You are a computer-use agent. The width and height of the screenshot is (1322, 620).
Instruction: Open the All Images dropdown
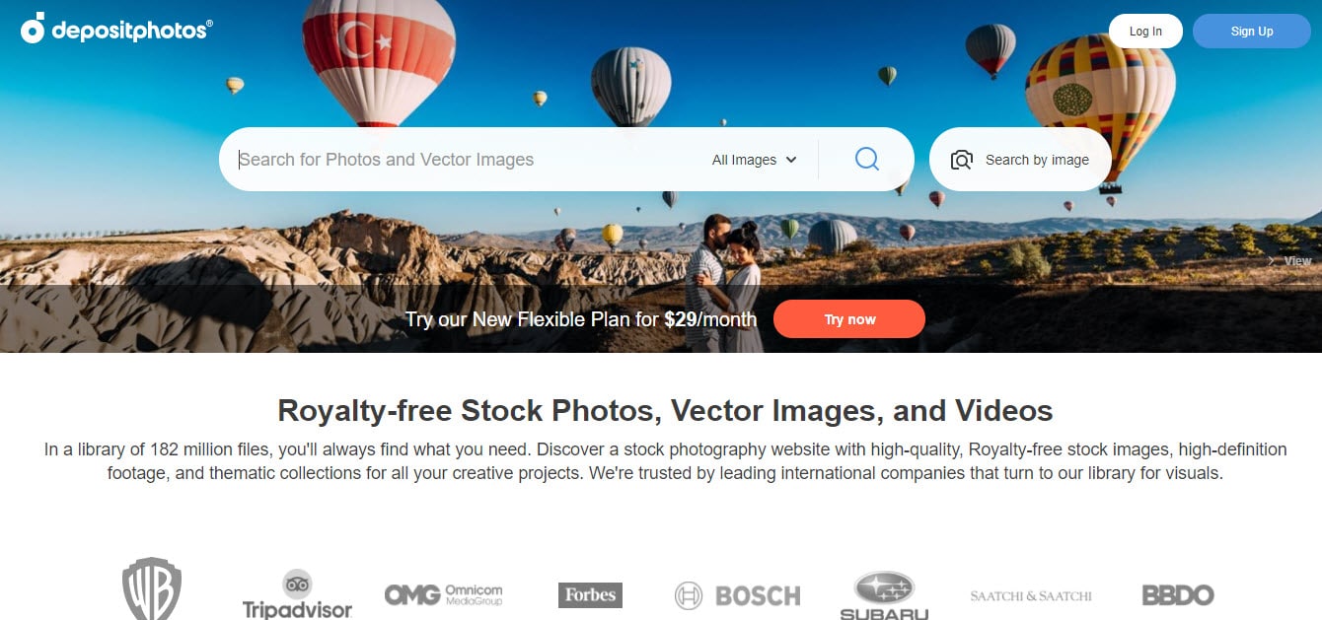[754, 160]
